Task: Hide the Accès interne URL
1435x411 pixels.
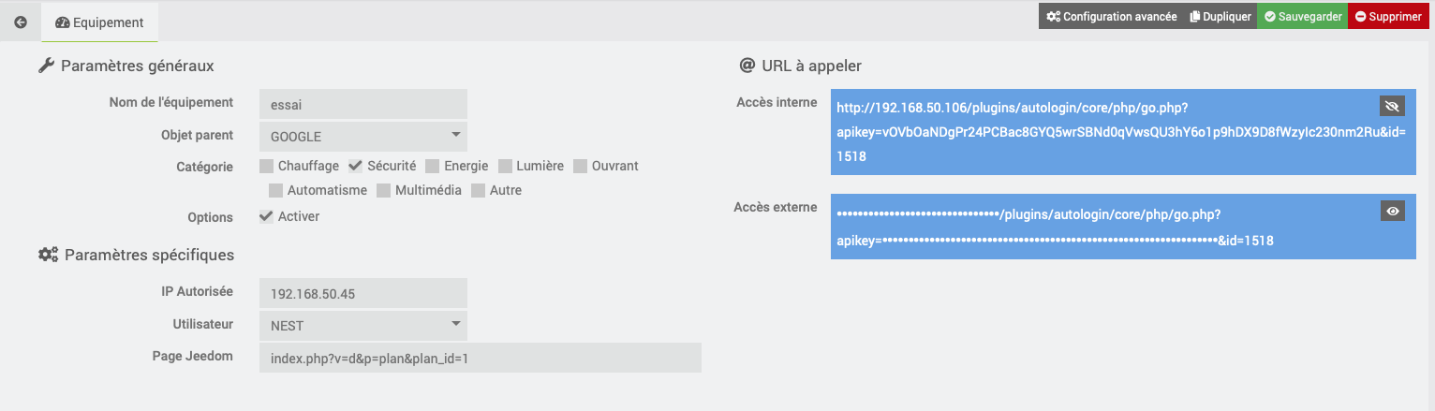Action: (x=1392, y=106)
